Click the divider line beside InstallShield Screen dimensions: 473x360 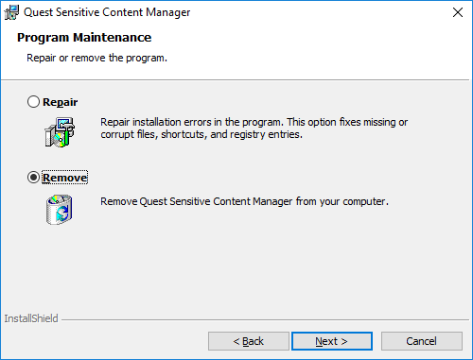coord(265,320)
